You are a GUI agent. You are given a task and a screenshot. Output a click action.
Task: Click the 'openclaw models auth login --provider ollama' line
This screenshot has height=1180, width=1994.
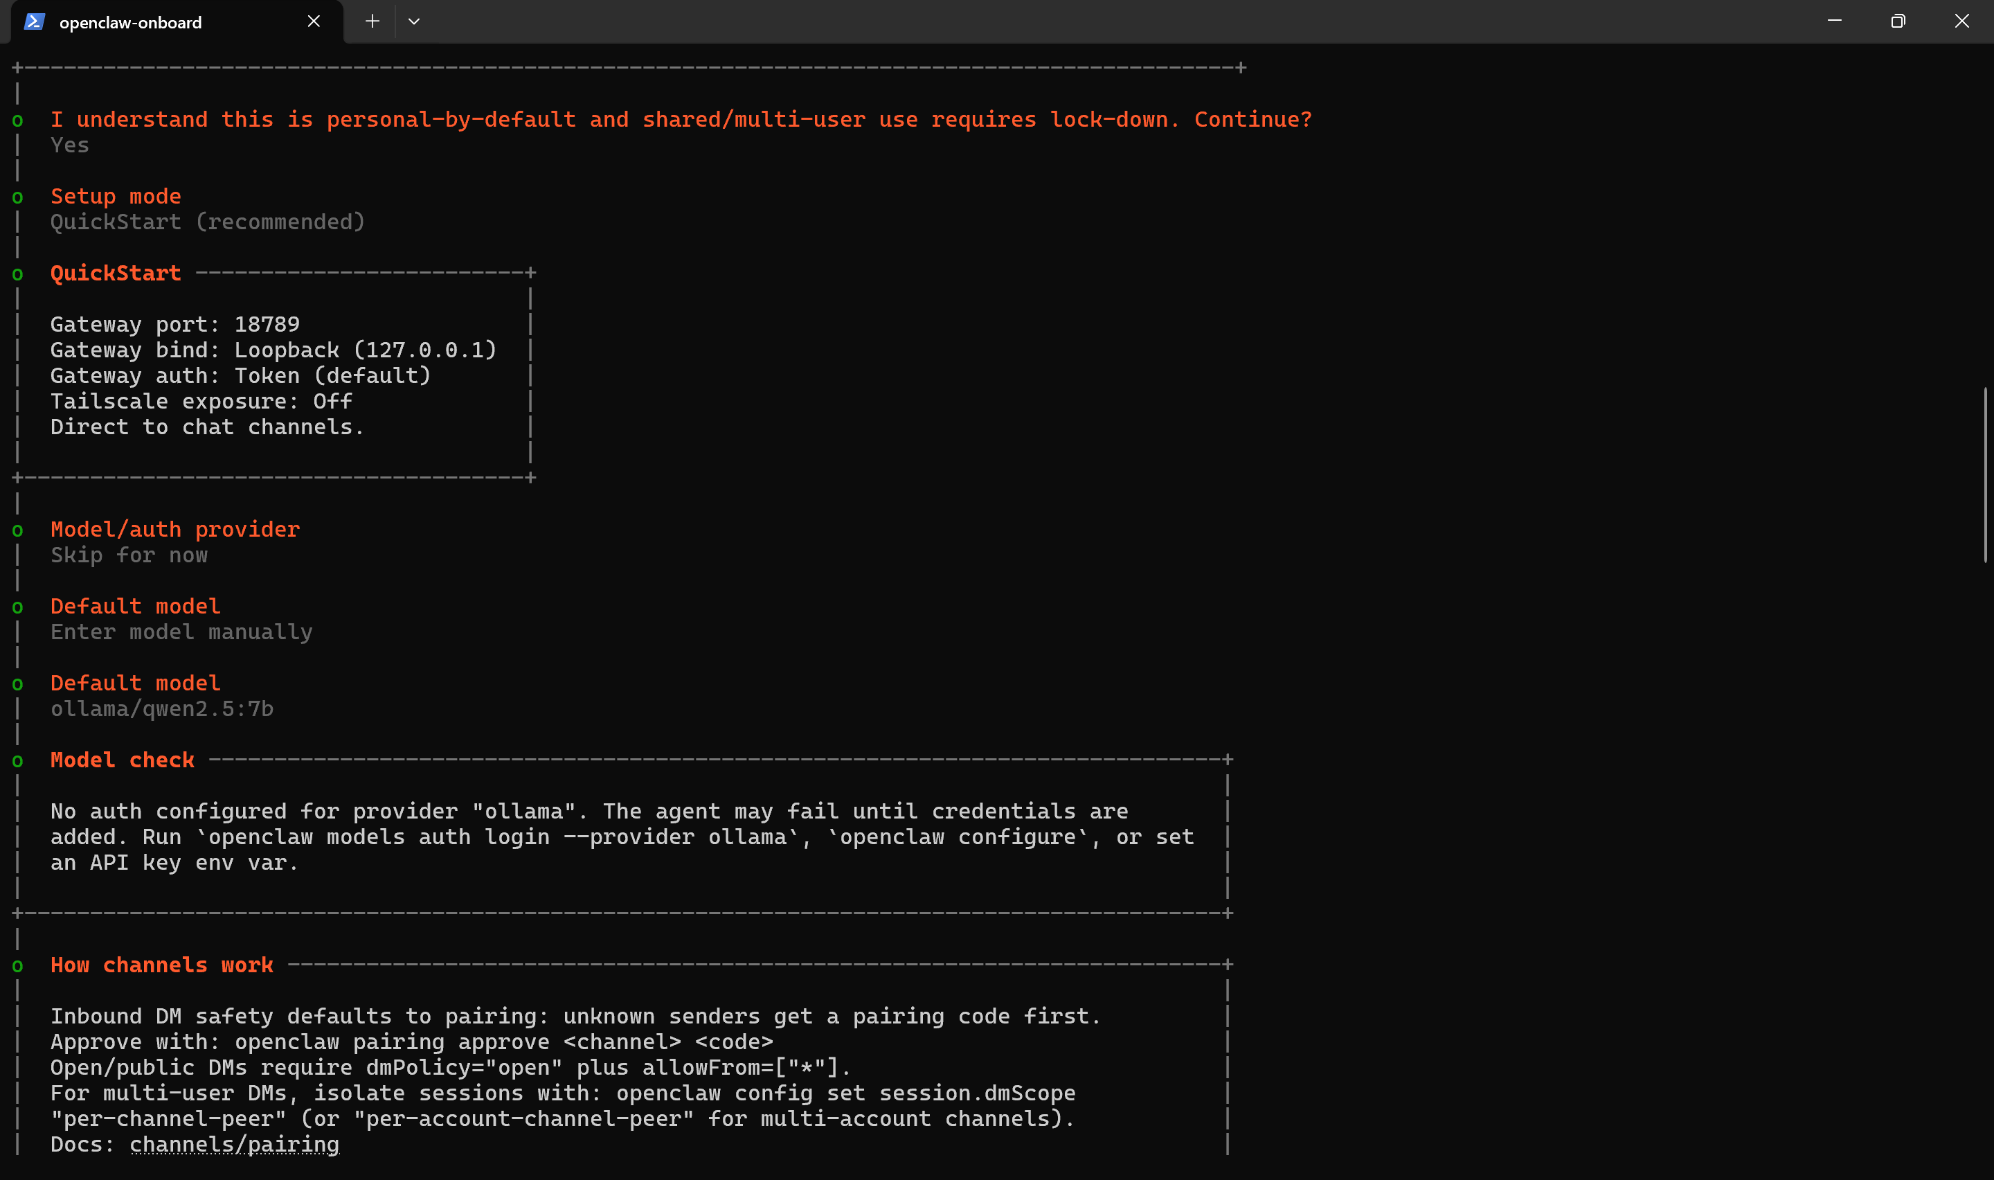click(622, 837)
